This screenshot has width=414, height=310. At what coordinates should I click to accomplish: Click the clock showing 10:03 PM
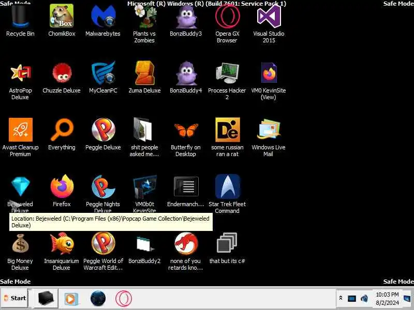[387, 299]
